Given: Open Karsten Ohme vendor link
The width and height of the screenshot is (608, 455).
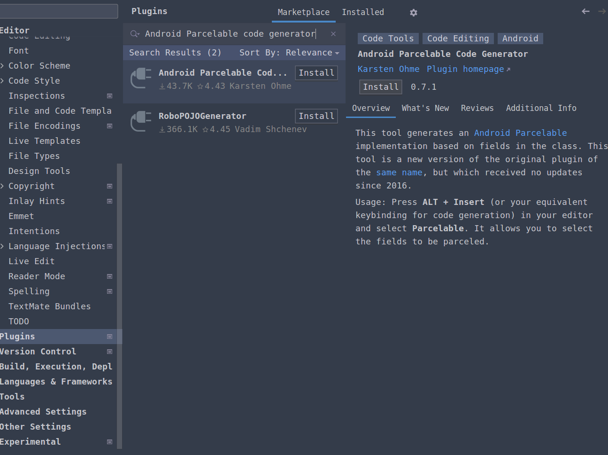Looking at the screenshot, I should tap(388, 69).
